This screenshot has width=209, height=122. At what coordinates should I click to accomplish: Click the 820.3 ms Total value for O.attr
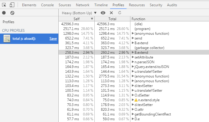coord(108,110)
